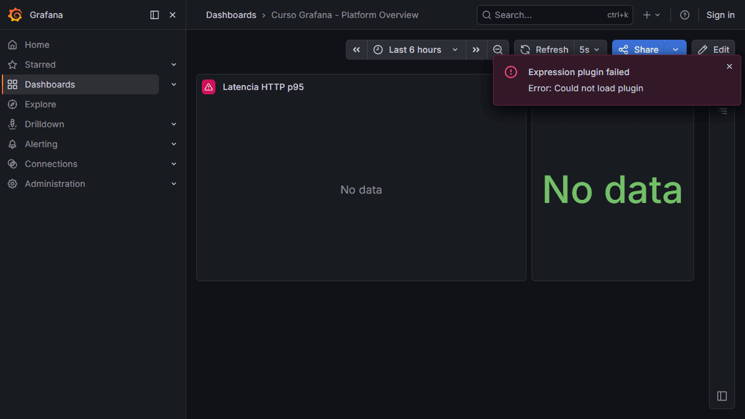Shift time range backwards
The height and width of the screenshot is (419, 745).
tap(356, 50)
